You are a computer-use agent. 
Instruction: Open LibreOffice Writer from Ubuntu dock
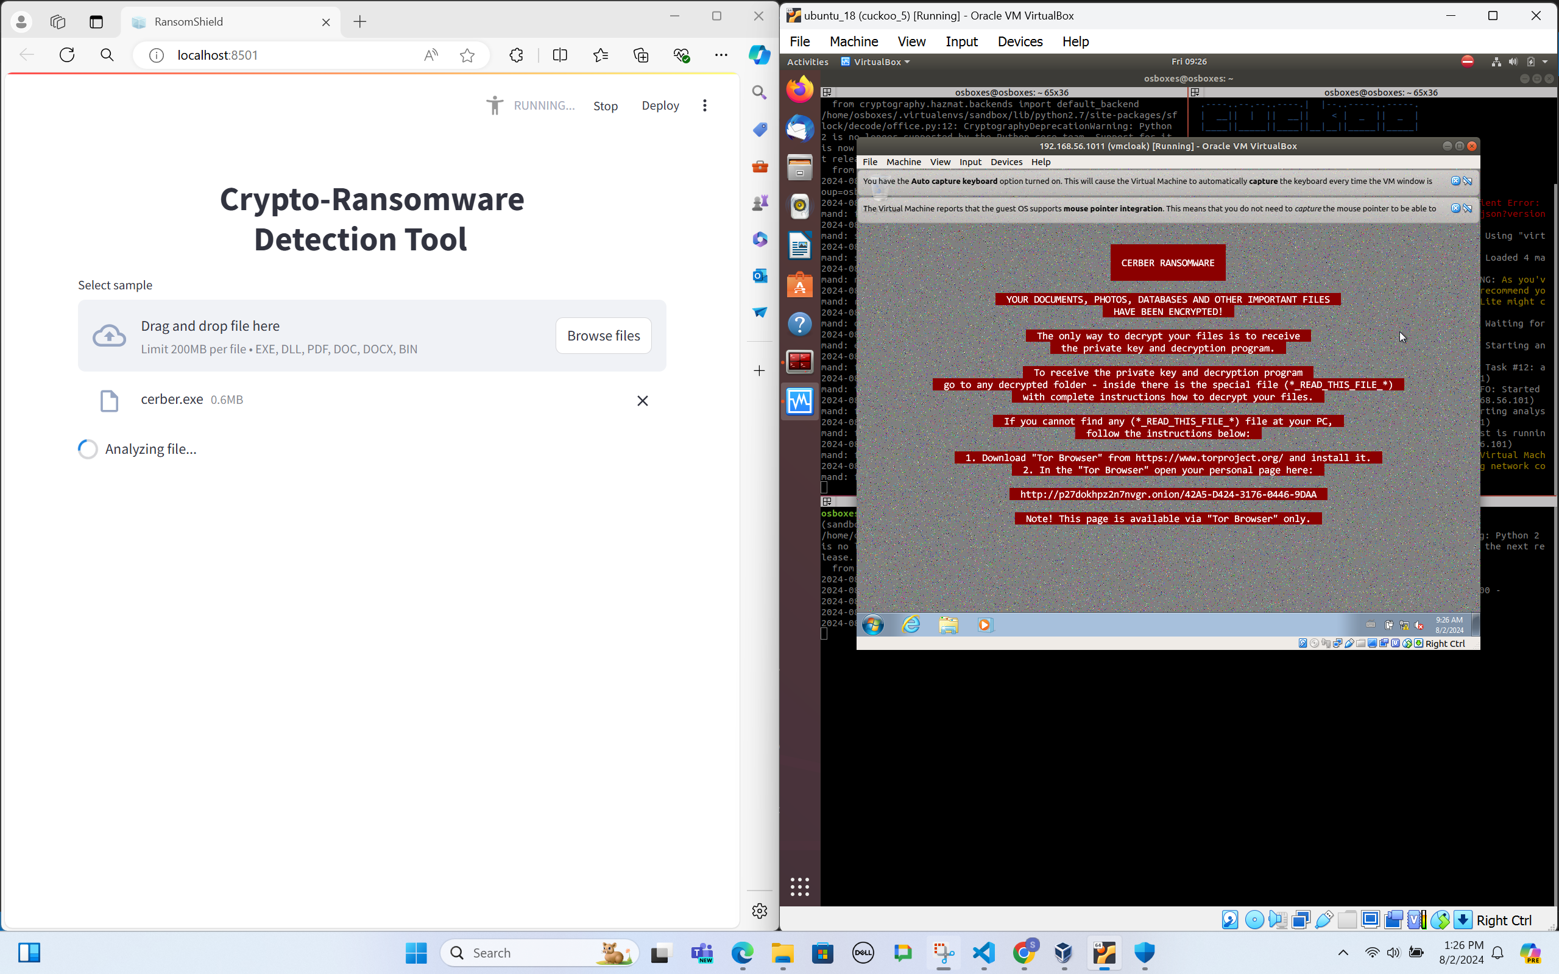[799, 245]
